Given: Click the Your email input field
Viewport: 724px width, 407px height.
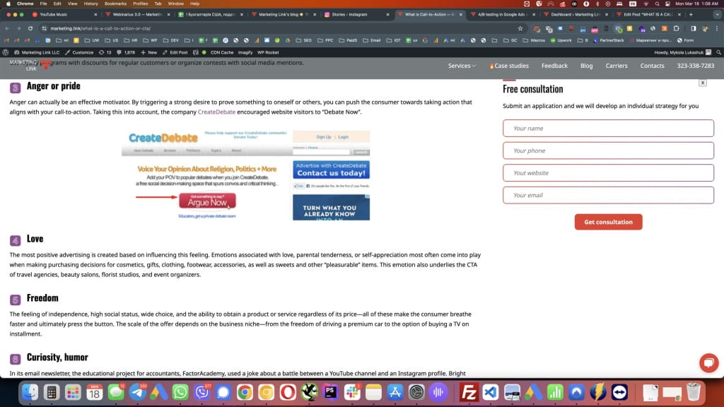Looking at the screenshot, I should pos(608,195).
